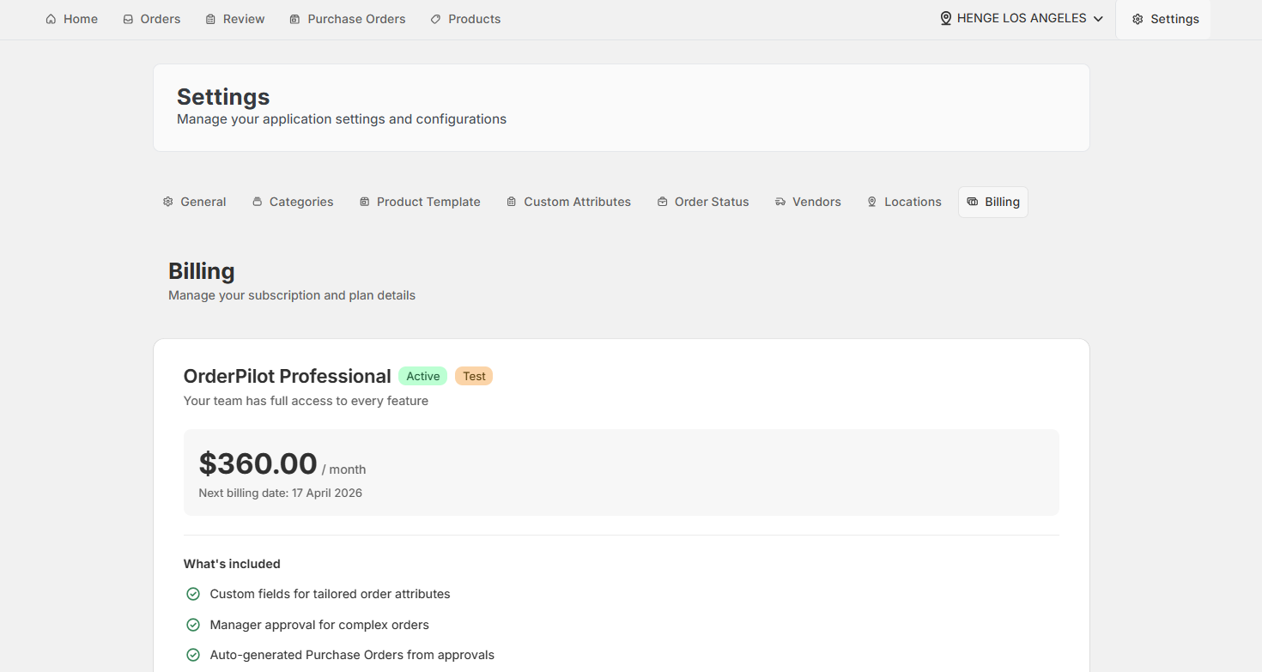Image resolution: width=1262 pixels, height=672 pixels.
Task: Click the Purchase Orders icon
Action: pos(294,19)
